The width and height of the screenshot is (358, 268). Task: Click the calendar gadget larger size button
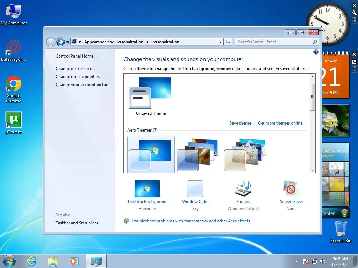click(355, 61)
